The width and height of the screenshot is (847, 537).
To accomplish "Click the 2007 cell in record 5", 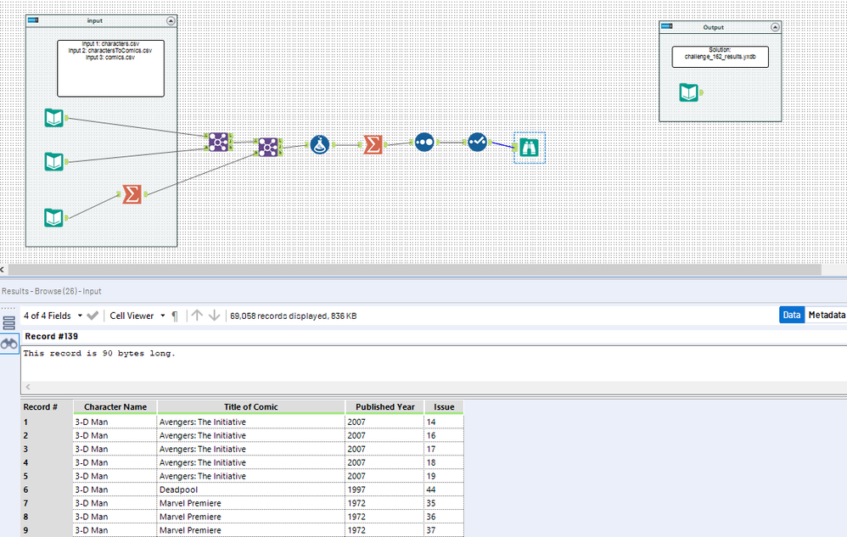I will pos(384,476).
